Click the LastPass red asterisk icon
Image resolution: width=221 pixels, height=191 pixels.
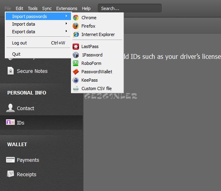tap(76, 46)
